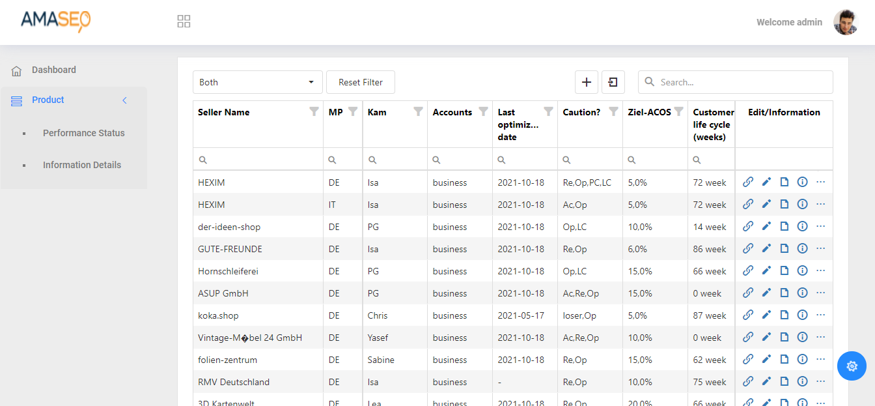Open link icon for RMV Deutschland row
Screen dimensions: 875x406
(x=748, y=382)
